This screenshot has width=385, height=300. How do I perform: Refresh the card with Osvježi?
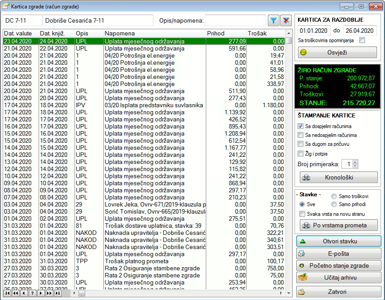click(x=338, y=52)
